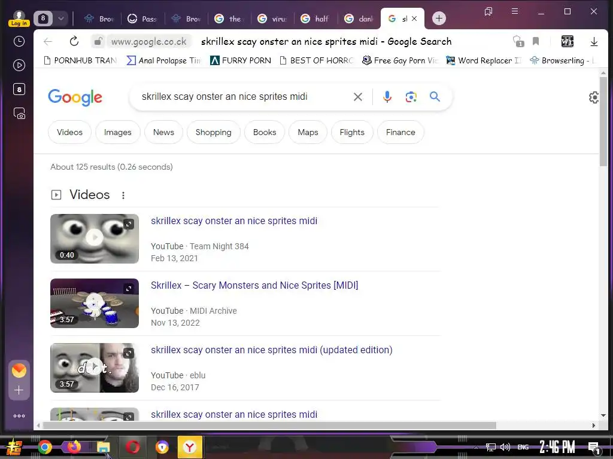613x459 pixels.
Task: Select the Videos filter chip
Action: point(69,132)
